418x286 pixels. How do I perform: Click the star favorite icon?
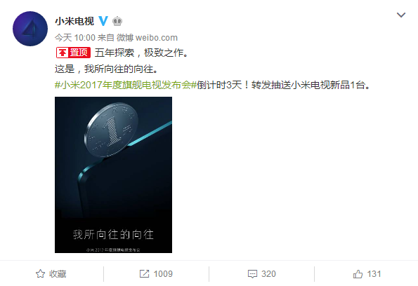[41, 274]
